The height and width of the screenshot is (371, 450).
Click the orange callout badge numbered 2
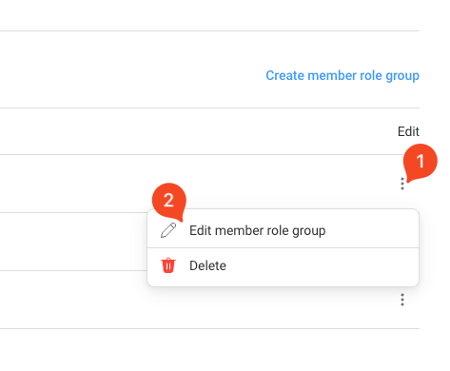point(168,201)
